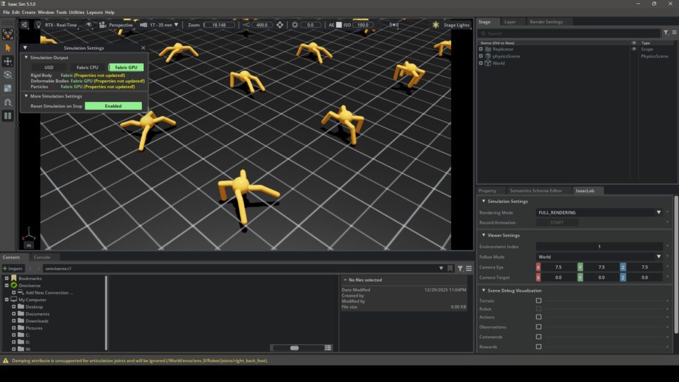
Task: Enable the Terrain debug visualization checkbox
Action: [x=538, y=300]
